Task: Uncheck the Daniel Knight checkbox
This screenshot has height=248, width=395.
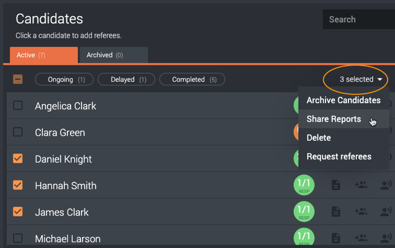Action: click(18, 159)
